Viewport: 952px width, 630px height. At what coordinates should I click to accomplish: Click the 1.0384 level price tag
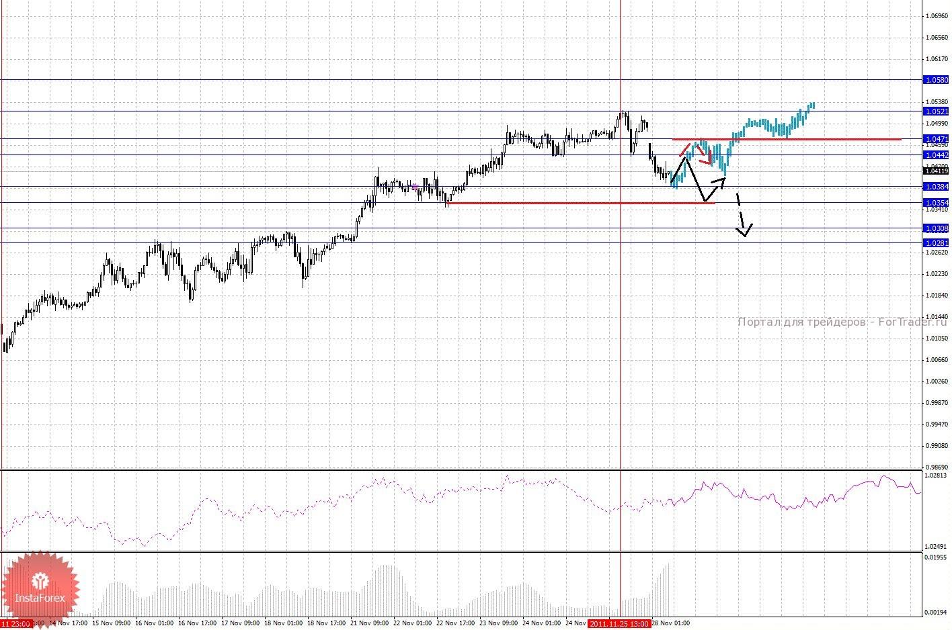pos(937,187)
